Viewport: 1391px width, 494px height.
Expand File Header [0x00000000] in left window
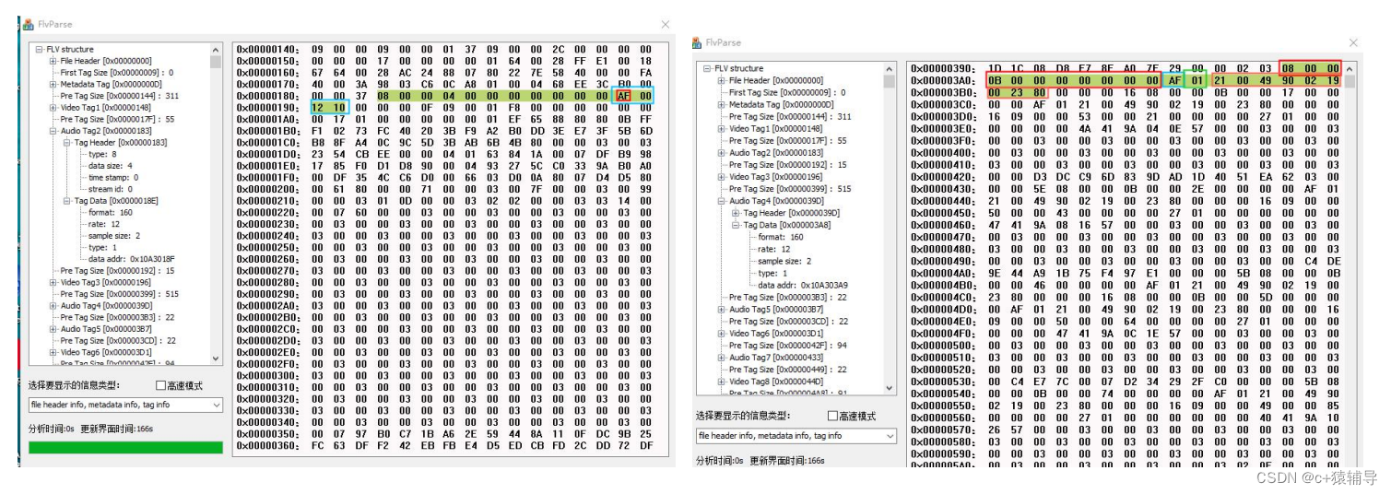pyautogui.click(x=53, y=61)
